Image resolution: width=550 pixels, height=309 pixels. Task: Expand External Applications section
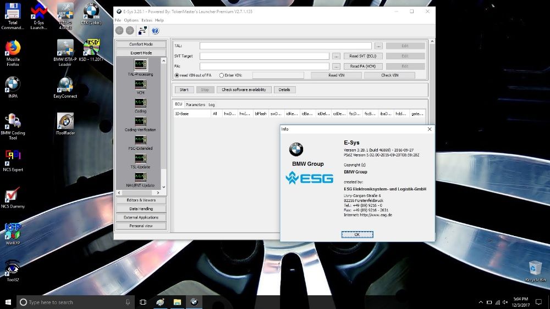point(141,217)
